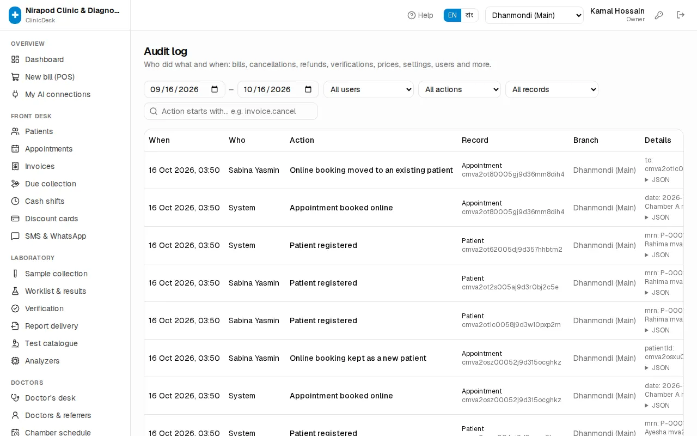Switch language to EN
The height and width of the screenshot is (436, 697).
(x=453, y=15)
